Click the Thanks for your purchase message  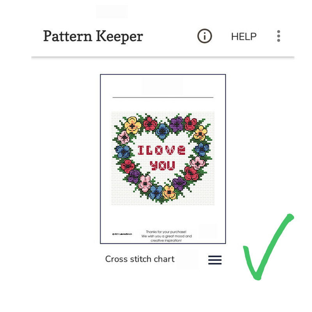pos(167,236)
